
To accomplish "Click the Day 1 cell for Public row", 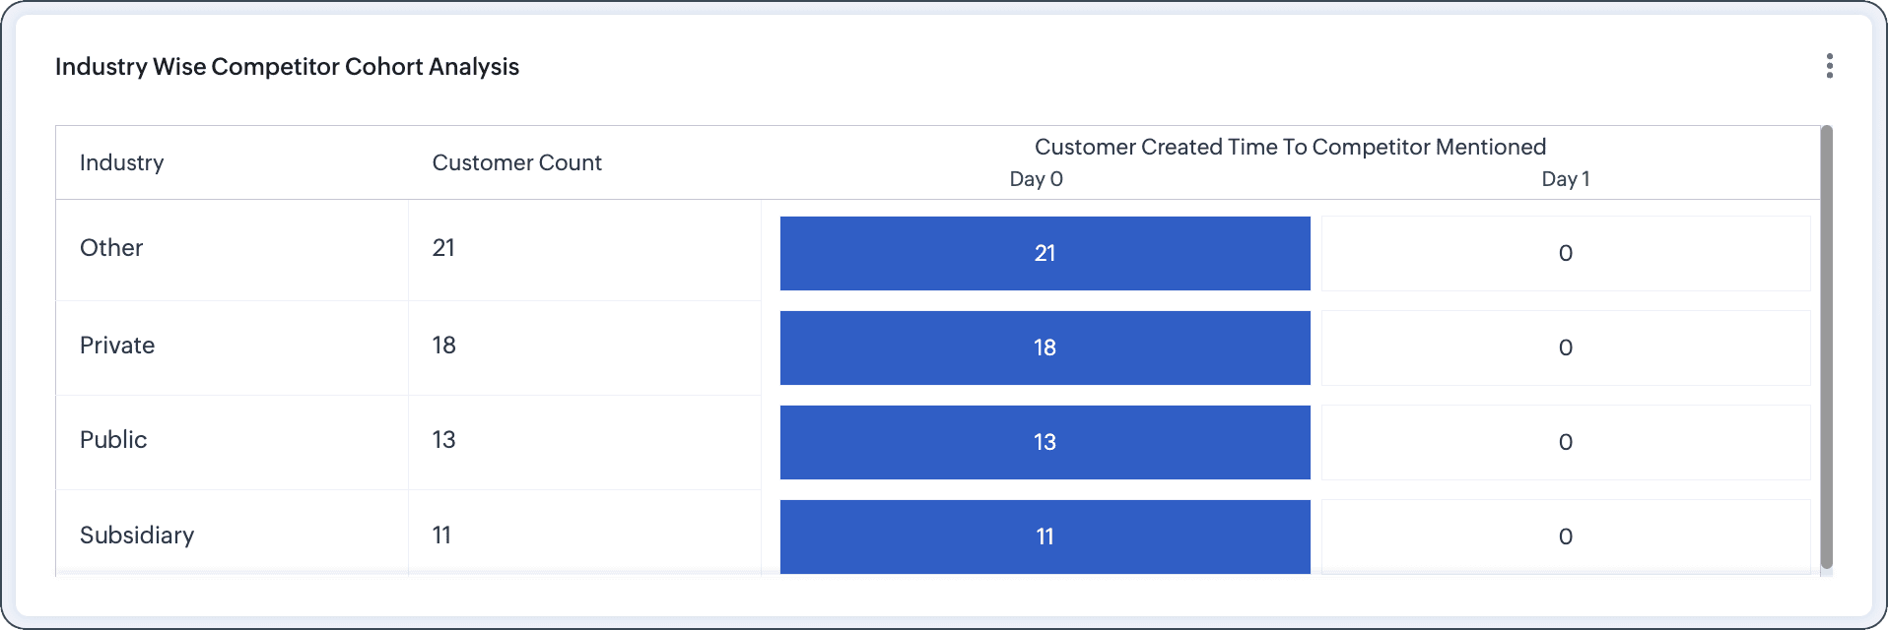I will pos(1565,442).
